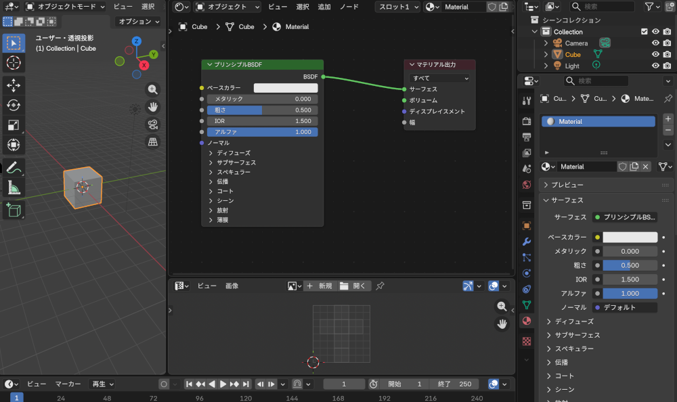Select the Physics properties tab
Screen dimensions: 677x402
tap(527, 273)
